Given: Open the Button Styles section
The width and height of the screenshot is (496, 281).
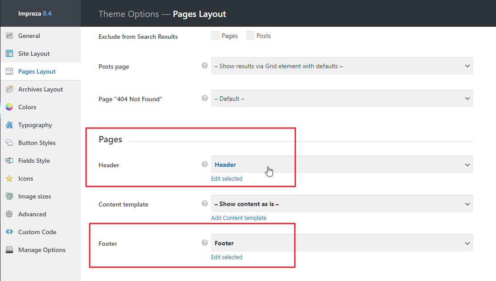Looking at the screenshot, I should 37,143.
